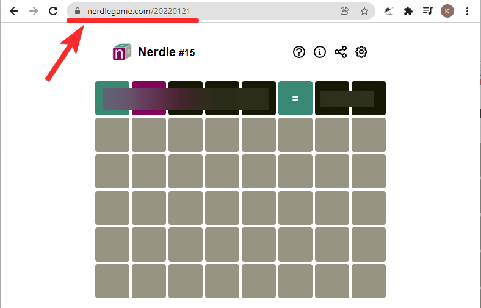
Task: Click the first green tile in row one
Action: coord(112,98)
